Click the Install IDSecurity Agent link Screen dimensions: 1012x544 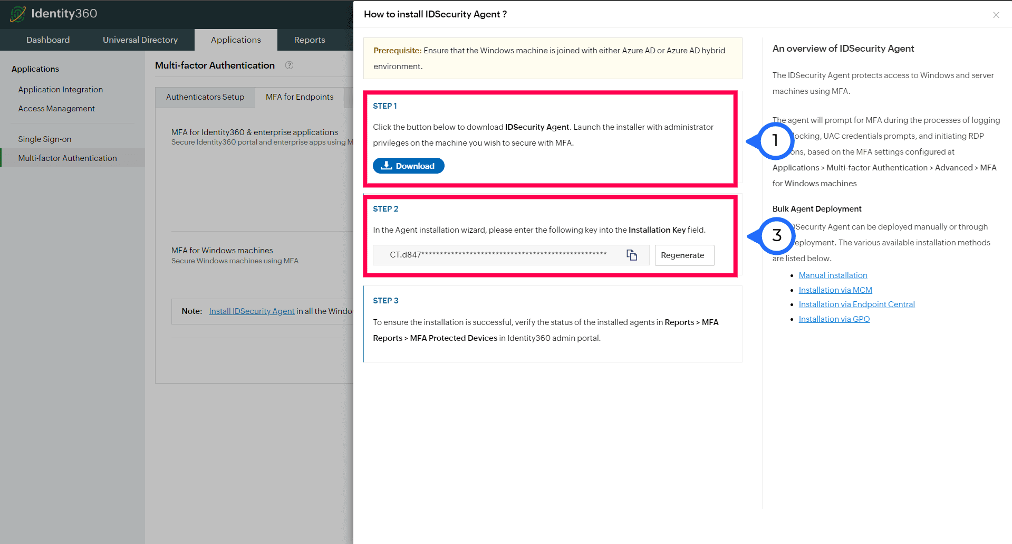pos(252,311)
